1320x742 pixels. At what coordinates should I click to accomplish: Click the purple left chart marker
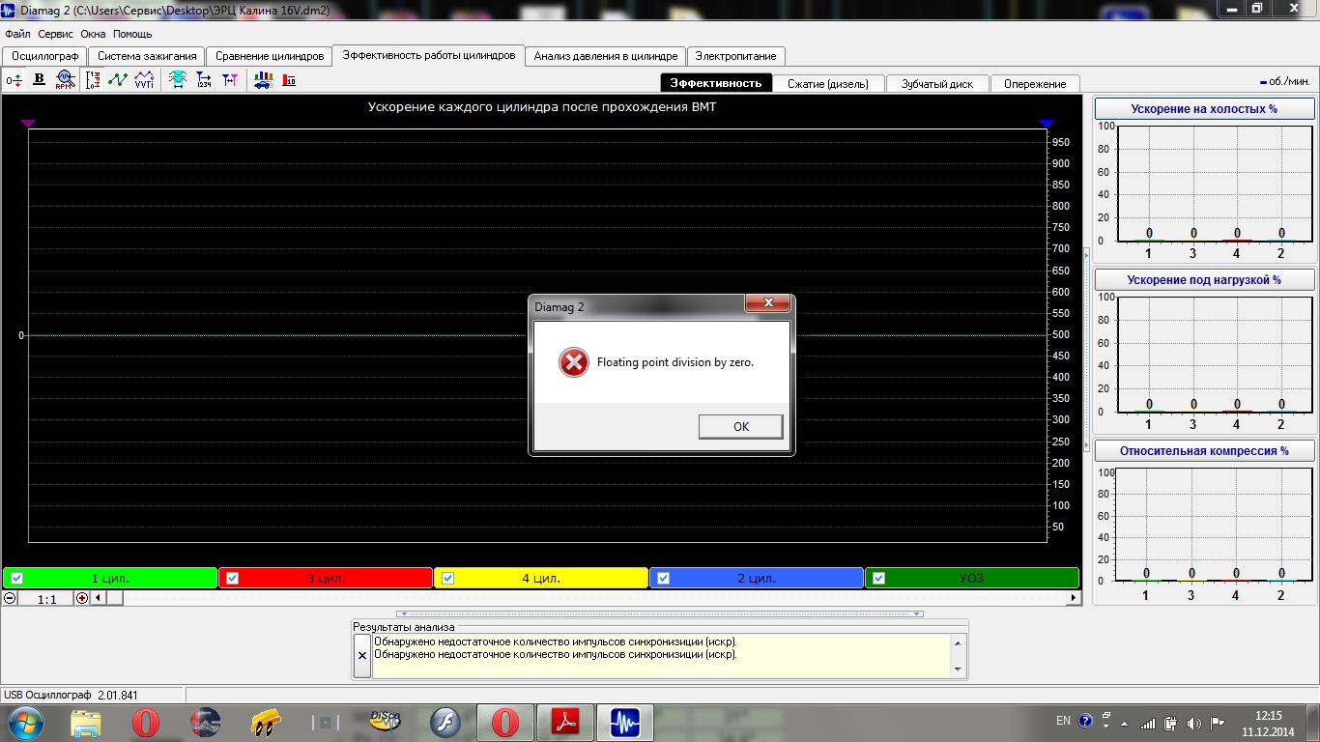[28, 124]
